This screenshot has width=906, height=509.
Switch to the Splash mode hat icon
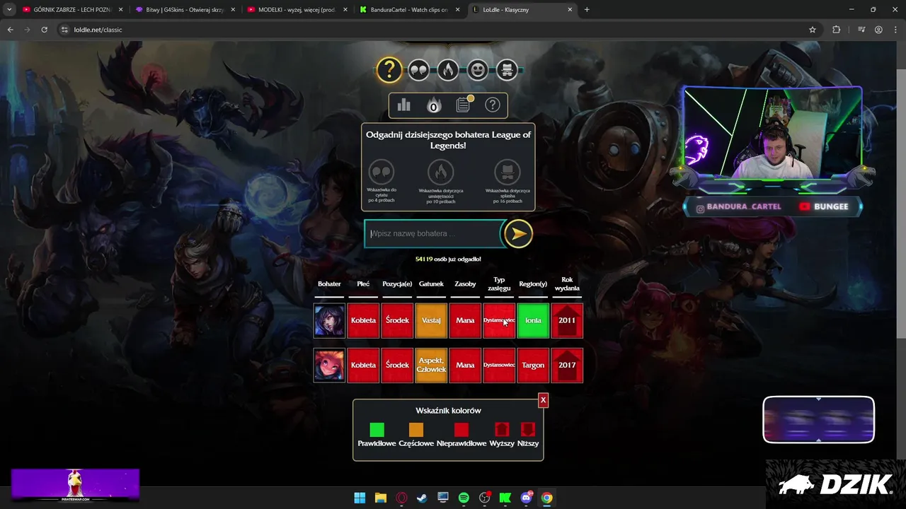coord(507,70)
